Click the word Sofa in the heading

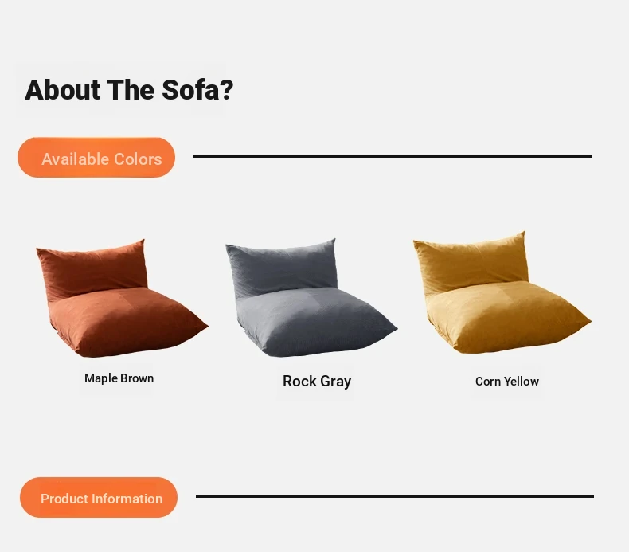[189, 90]
